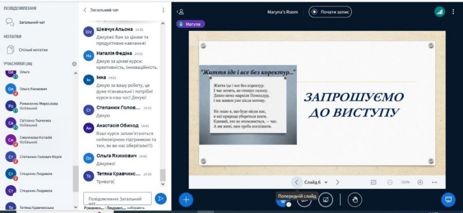Open Загальний чат in the sidebar
The image size is (463, 213).
click(x=39, y=22)
